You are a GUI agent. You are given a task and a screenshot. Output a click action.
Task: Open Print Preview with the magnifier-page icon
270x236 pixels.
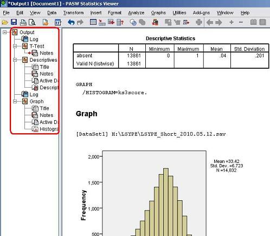(32, 22)
